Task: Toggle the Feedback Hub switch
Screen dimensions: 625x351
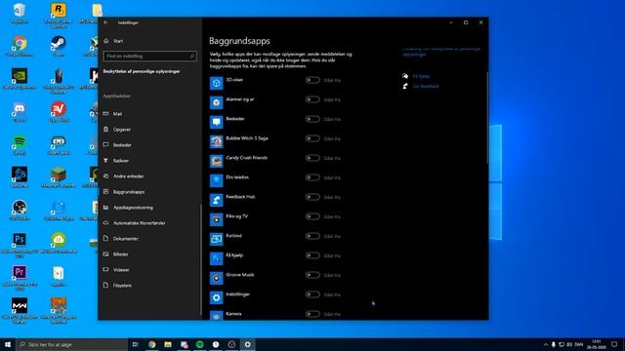Action: [312, 197]
